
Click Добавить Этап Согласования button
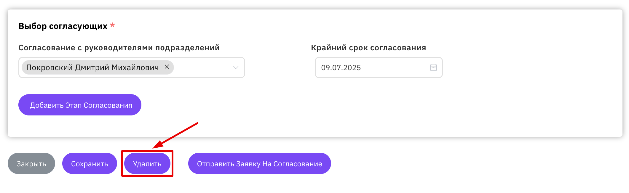coord(80,105)
